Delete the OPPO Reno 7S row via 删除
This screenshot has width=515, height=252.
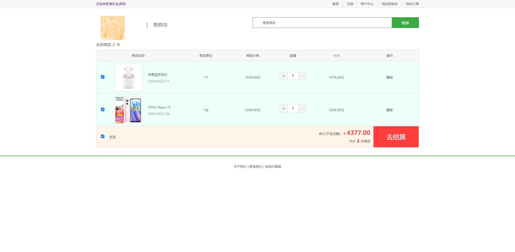[390, 110]
